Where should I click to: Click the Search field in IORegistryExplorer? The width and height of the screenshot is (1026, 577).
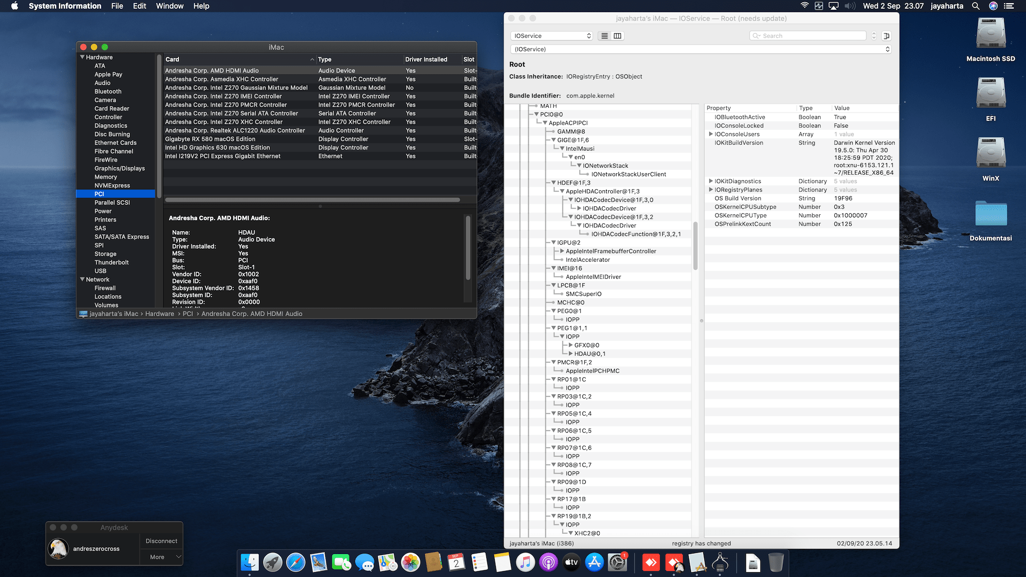click(807, 35)
